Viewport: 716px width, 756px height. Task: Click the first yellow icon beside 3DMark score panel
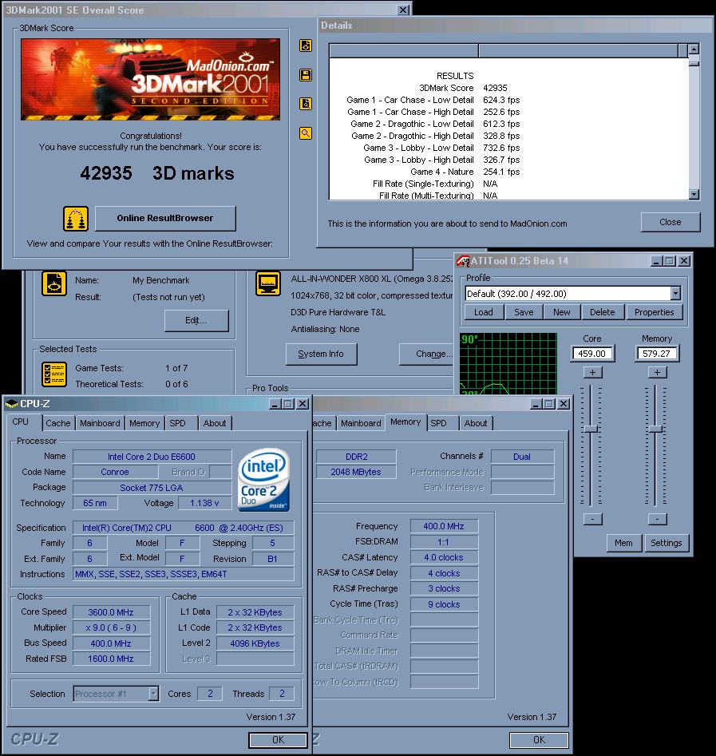click(x=306, y=46)
